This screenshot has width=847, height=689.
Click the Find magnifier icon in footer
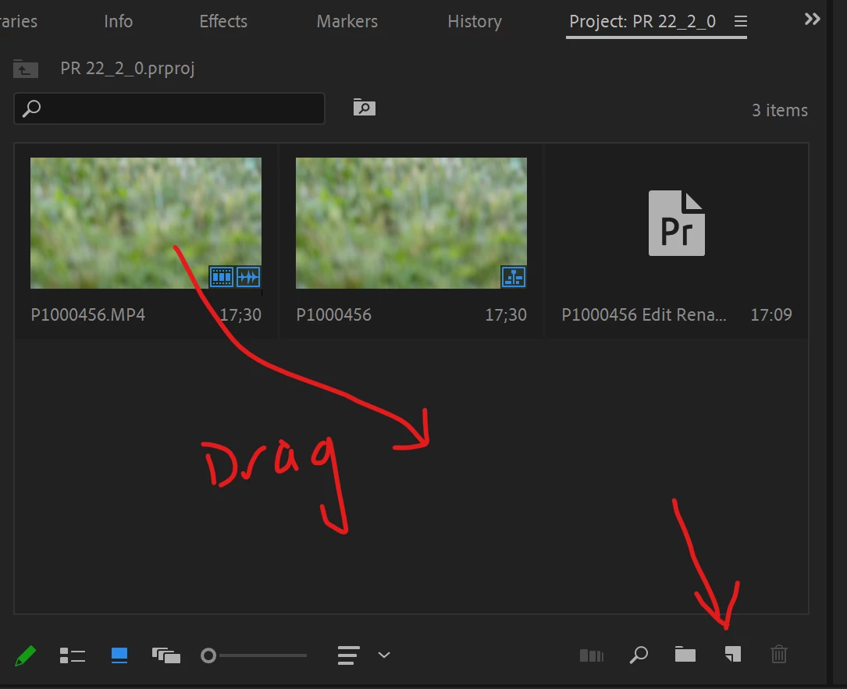pyautogui.click(x=639, y=655)
